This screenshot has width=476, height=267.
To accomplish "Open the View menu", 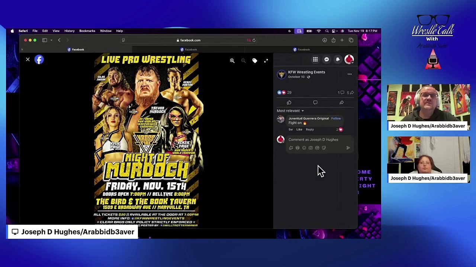I will pos(56,31).
